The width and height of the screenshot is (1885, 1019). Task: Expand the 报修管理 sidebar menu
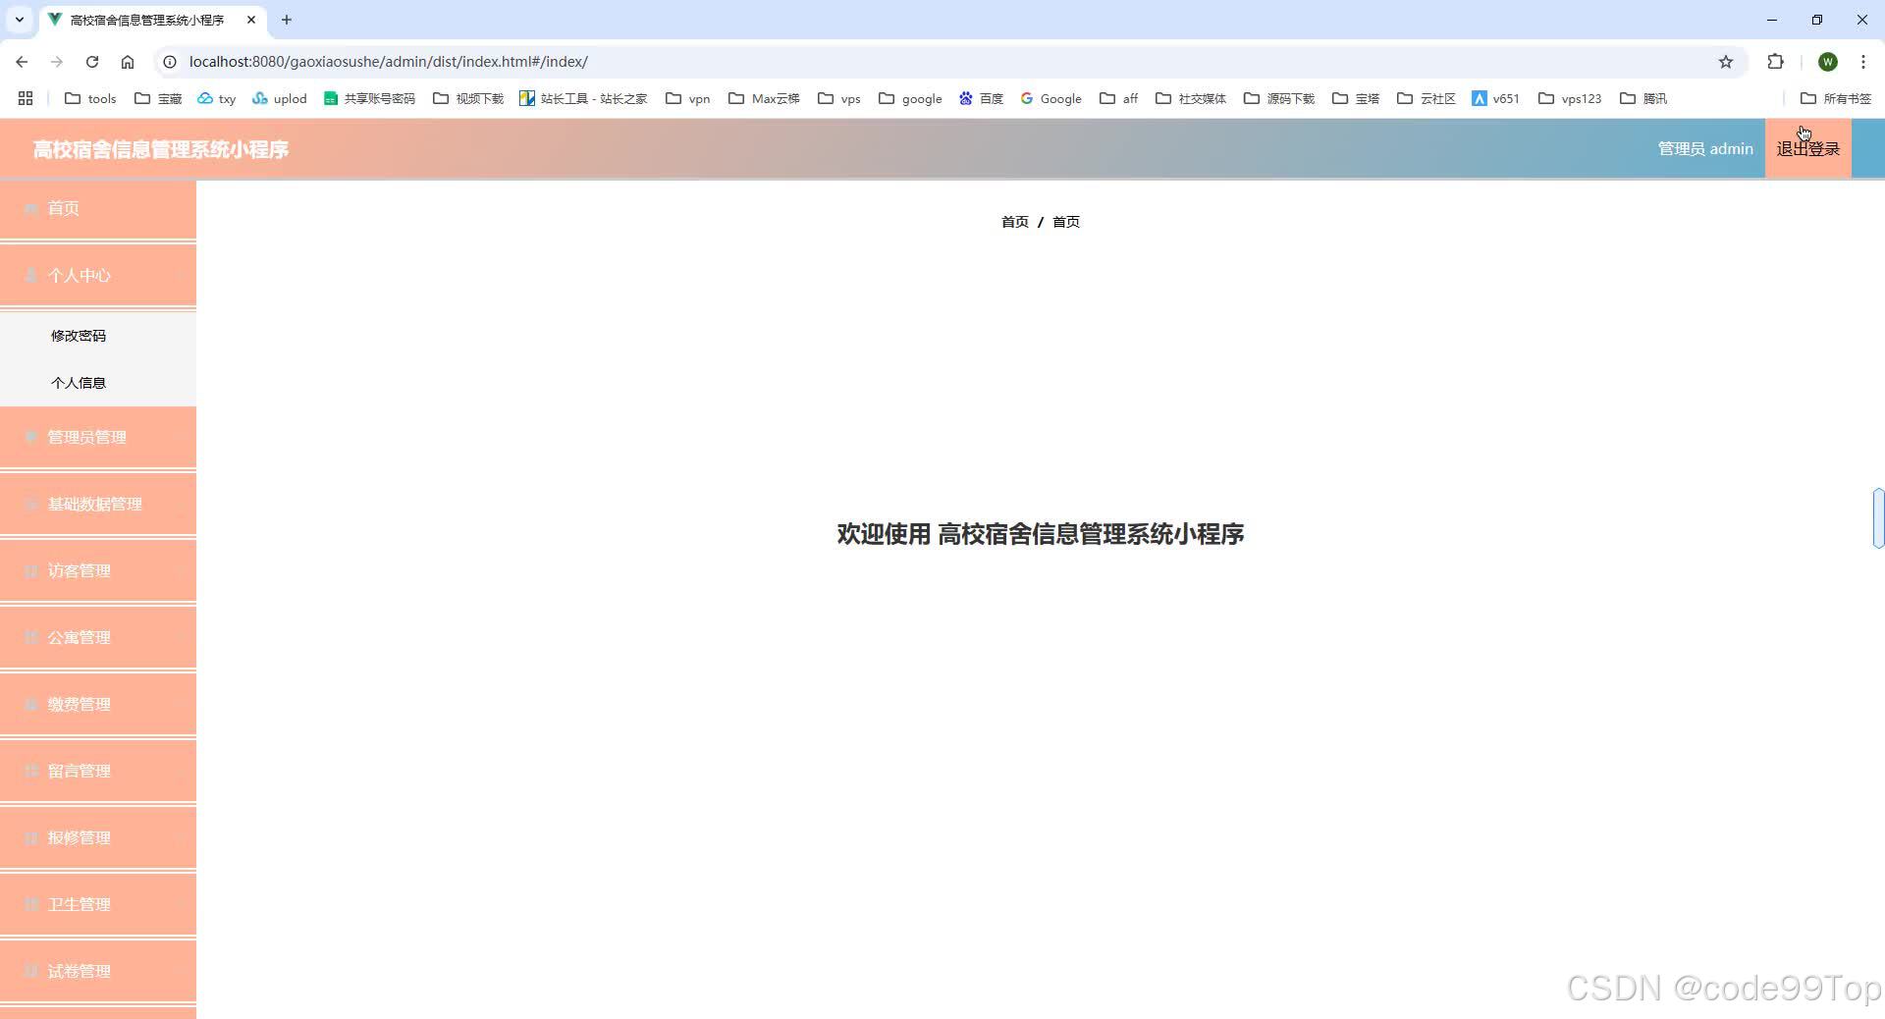click(98, 837)
